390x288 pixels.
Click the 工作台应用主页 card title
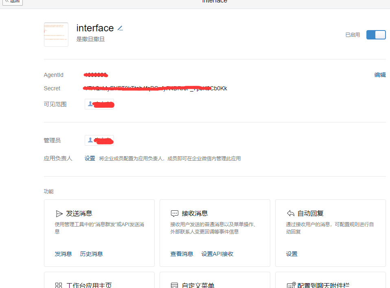(89, 285)
